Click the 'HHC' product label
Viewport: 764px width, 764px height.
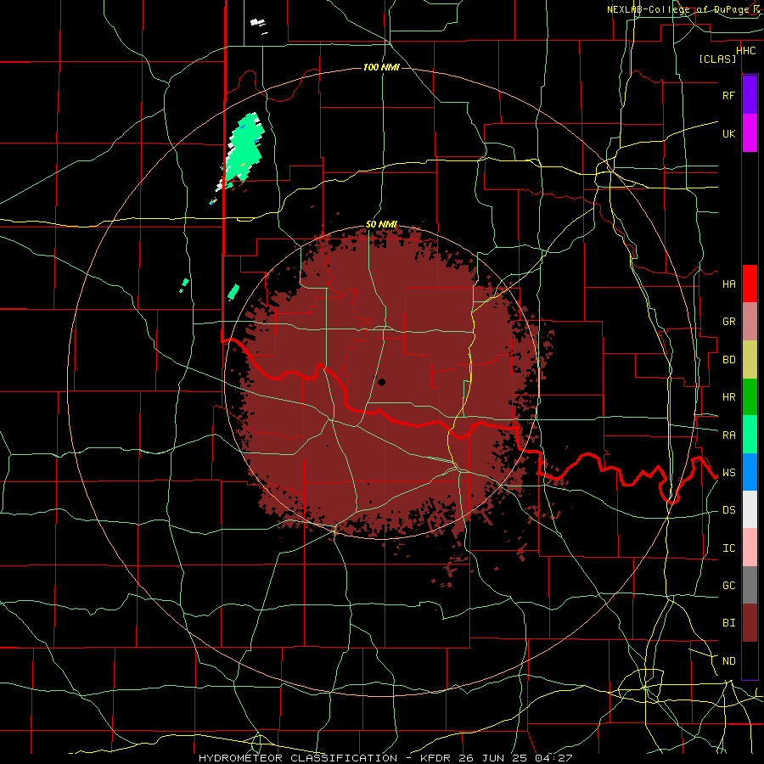pos(746,51)
